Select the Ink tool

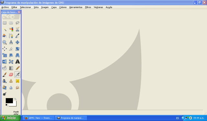click(5, 81)
